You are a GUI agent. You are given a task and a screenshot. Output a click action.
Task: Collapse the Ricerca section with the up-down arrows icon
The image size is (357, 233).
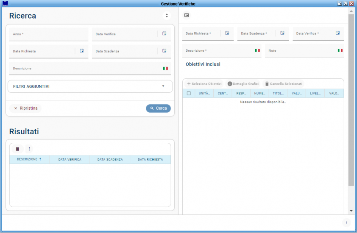[167, 16]
